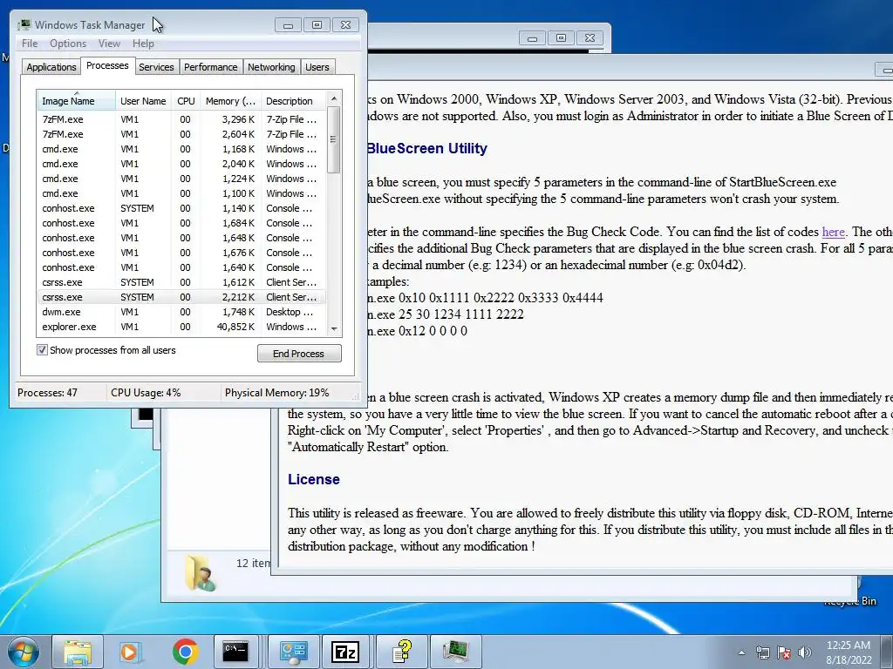Viewport: 893px width, 669px height.
Task: Select the conhost.exe row with 1,640 K
Action: [181, 267]
